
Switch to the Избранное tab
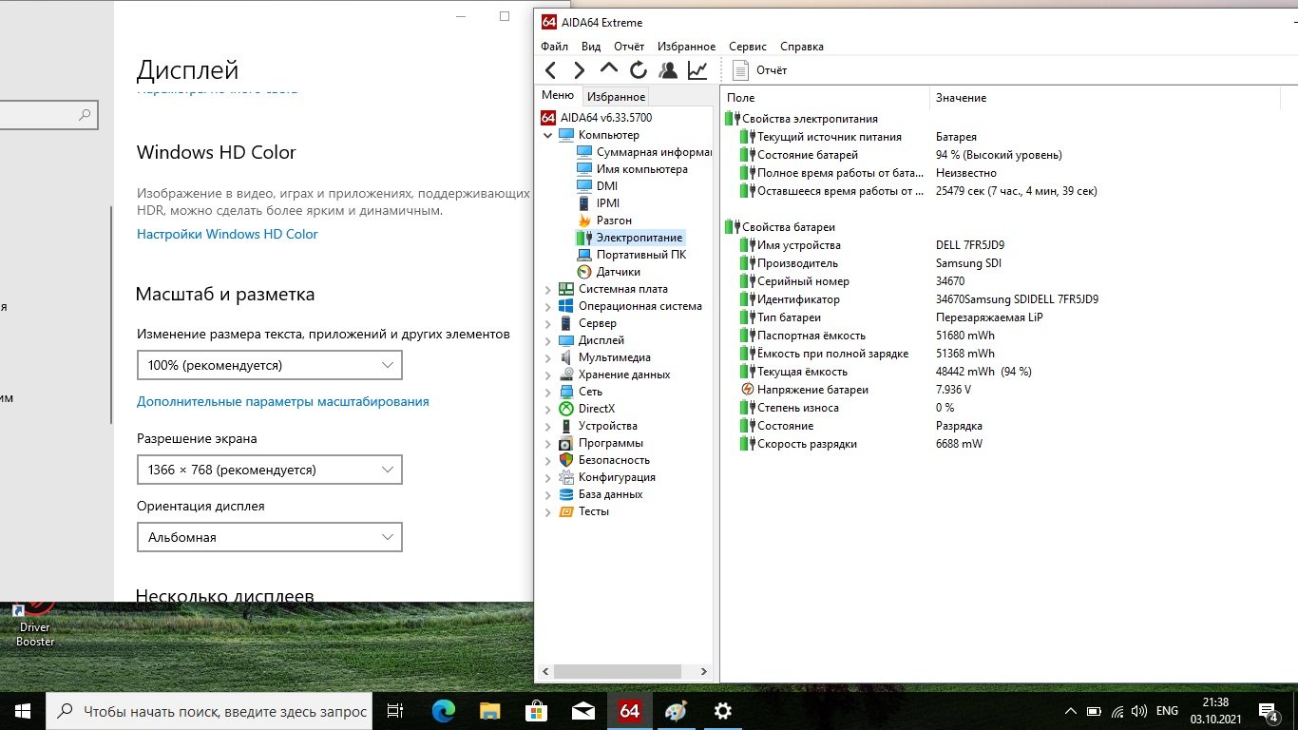[x=616, y=97]
